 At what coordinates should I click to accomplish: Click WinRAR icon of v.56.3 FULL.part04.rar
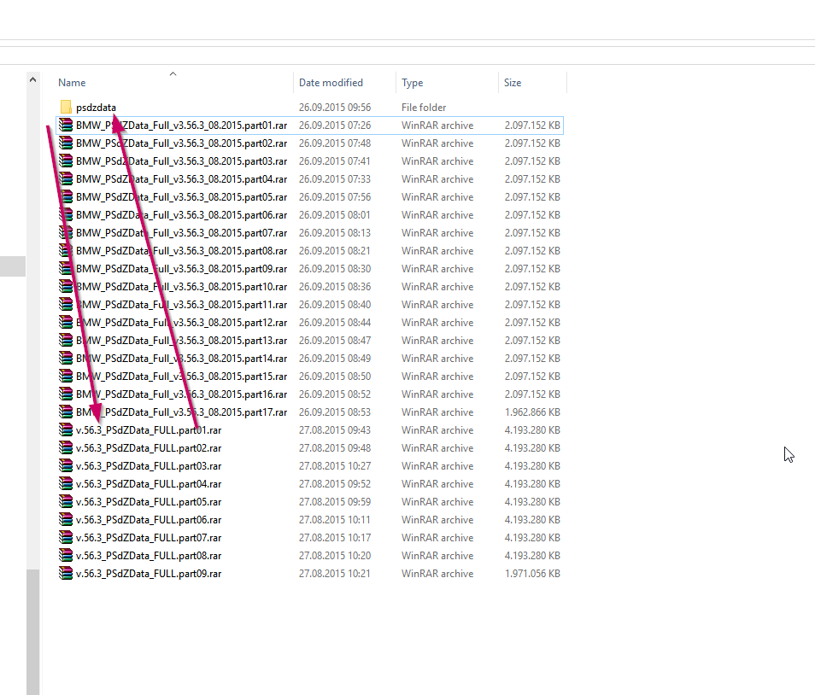[66, 483]
